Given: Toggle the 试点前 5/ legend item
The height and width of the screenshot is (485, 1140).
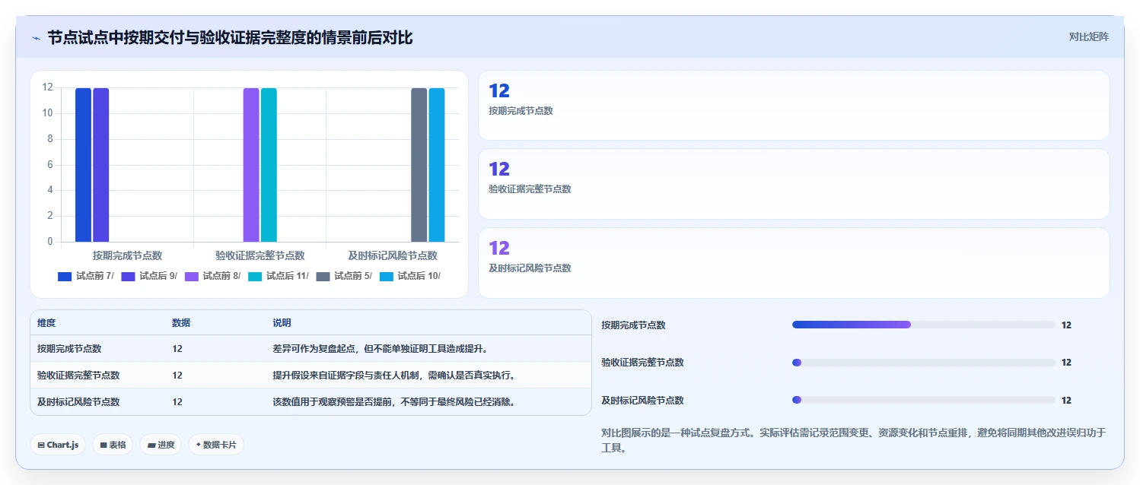Looking at the screenshot, I should pos(344,276).
